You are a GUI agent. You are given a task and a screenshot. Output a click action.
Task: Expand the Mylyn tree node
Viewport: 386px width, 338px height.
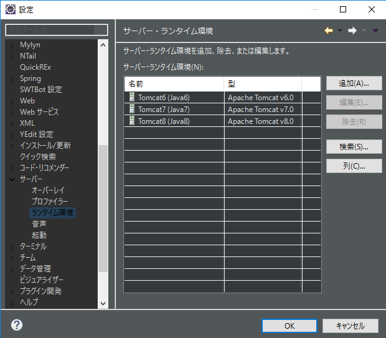(x=12, y=45)
